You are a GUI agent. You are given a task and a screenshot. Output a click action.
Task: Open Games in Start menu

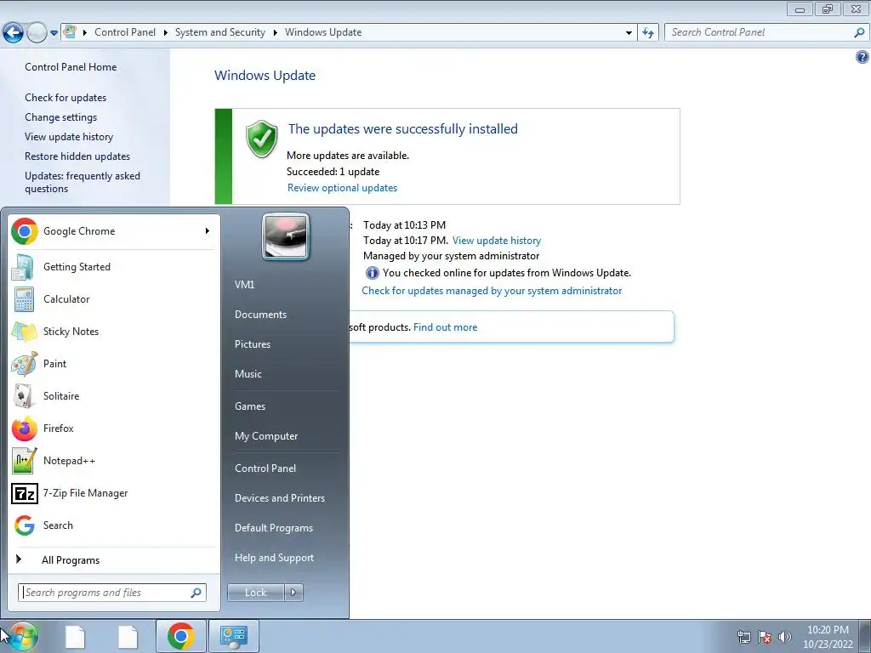click(x=250, y=406)
